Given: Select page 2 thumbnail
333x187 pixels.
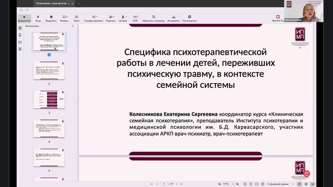Looking at the screenshot, I should pos(49,71).
